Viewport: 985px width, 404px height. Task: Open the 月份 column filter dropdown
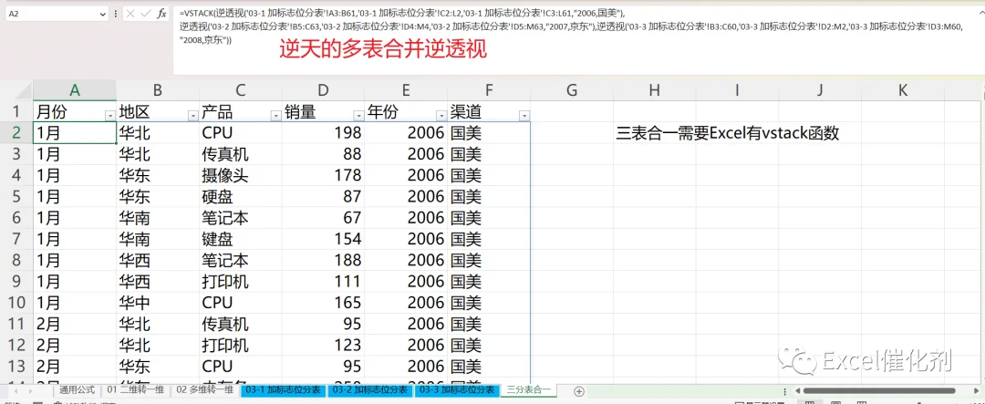(110, 115)
